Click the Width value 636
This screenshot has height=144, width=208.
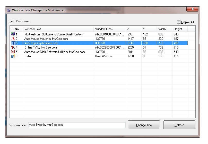[x=161, y=52]
